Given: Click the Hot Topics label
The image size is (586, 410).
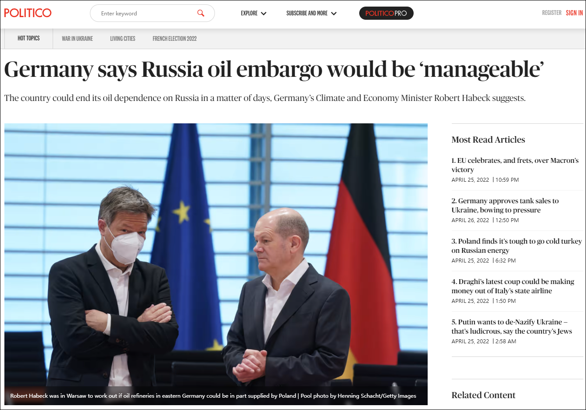Looking at the screenshot, I should click(29, 38).
